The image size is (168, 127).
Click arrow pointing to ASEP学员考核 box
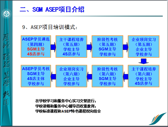point(53,77)
